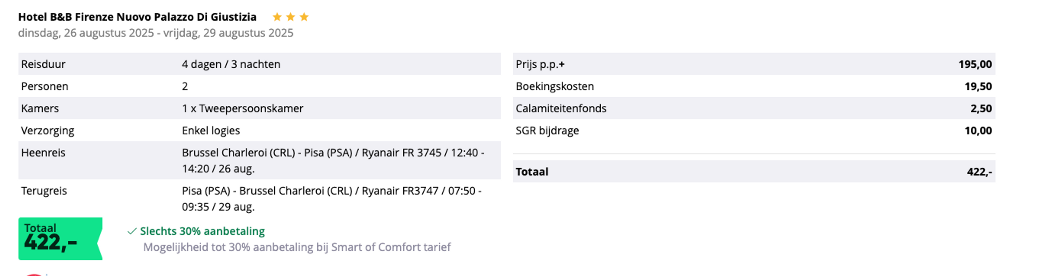
Task: Click the Personen count value 2
Action: [185, 86]
